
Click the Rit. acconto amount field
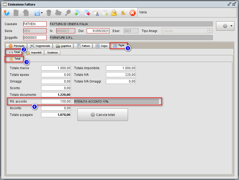(x=56, y=101)
